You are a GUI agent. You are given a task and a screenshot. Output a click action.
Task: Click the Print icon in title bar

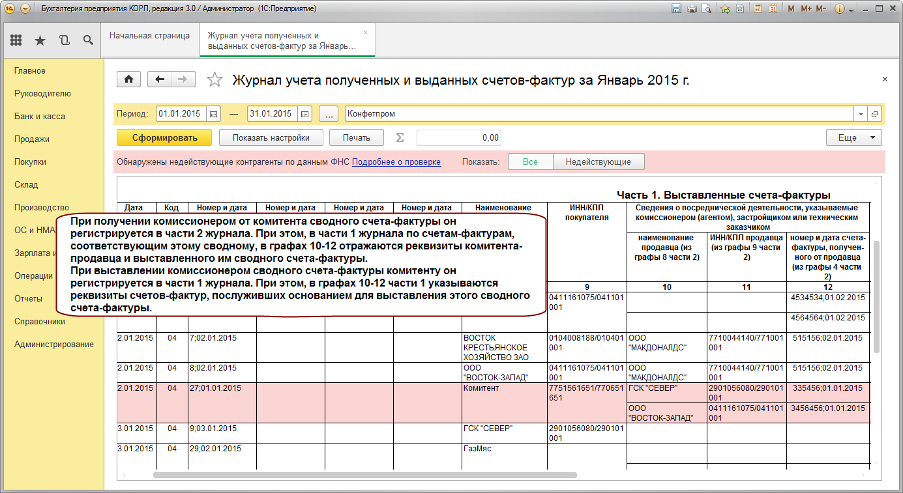click(691, 9)
